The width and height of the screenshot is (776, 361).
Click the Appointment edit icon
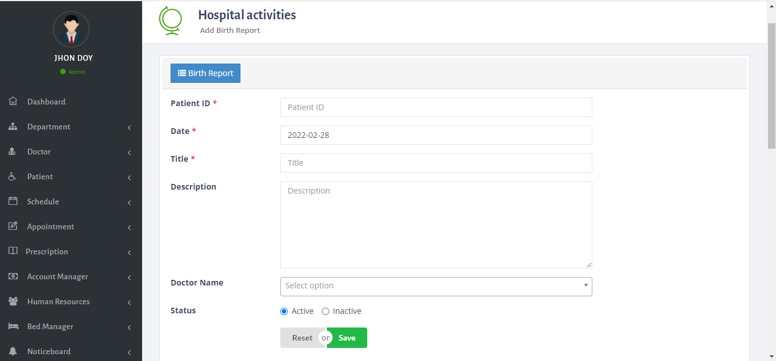point(13,226)
